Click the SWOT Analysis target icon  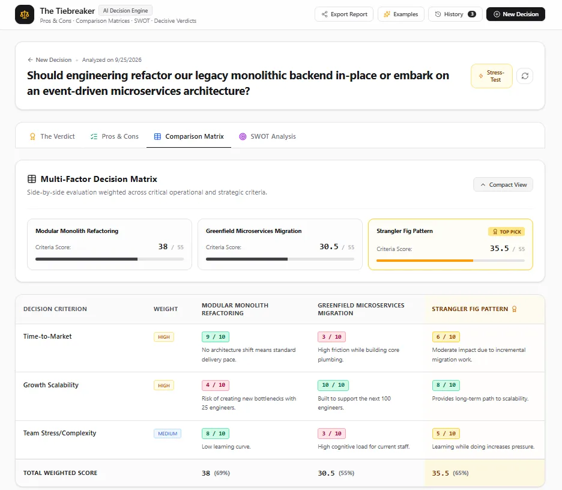pyautogui.click(x=243, y=136)
